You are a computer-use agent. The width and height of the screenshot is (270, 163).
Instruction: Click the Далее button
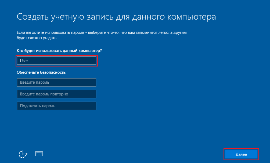(x=241, y=154)
